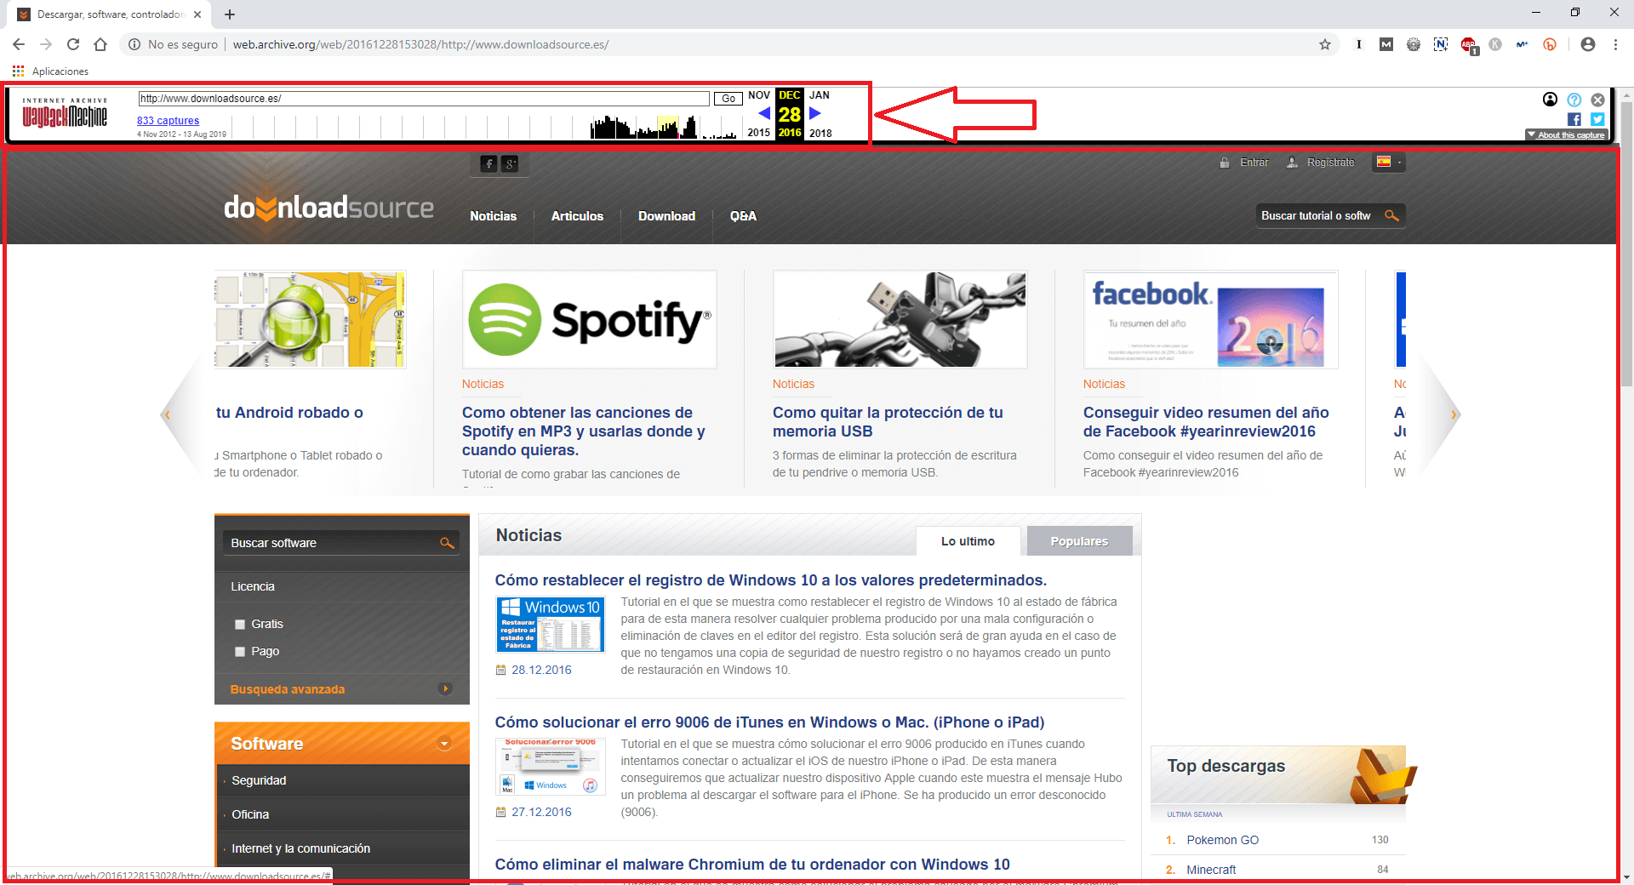The image size is (1634, 885).
Task: Share capture on Facebook from Wayback toolbar
Action: point(1574,120)
